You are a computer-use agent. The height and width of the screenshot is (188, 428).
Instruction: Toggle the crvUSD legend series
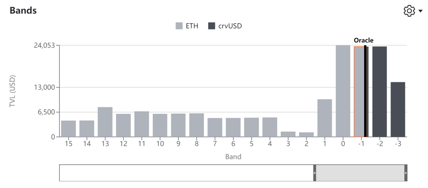coord(225,26)
